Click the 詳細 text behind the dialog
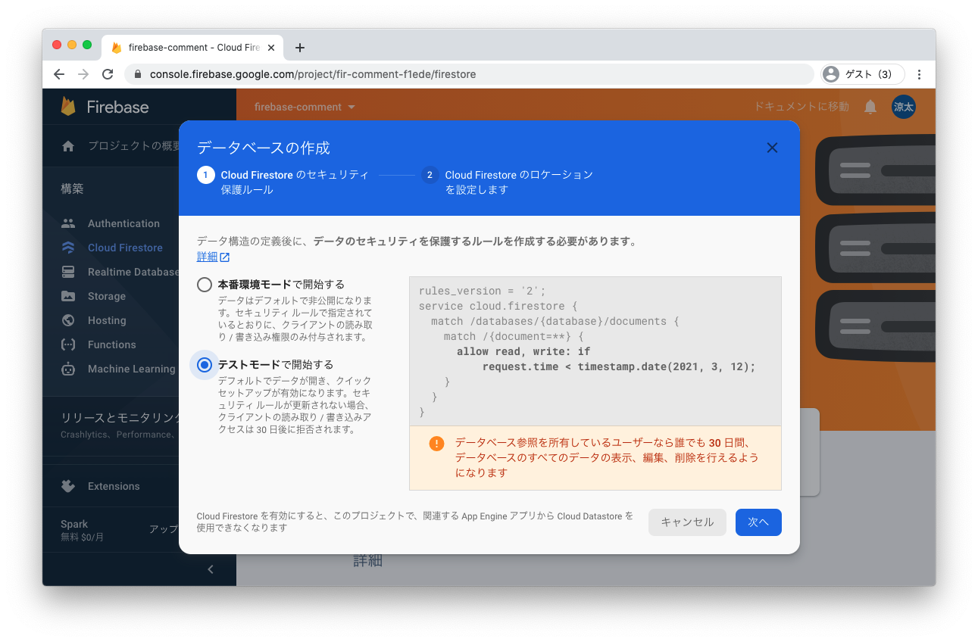 pyautogui.click(x=367, y=561)
